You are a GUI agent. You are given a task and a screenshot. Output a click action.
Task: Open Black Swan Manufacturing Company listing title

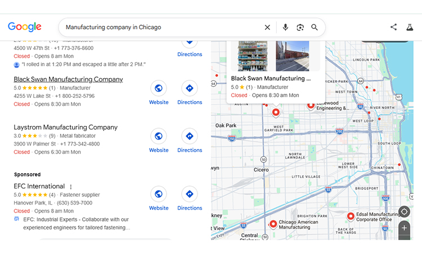pos(68,79)
